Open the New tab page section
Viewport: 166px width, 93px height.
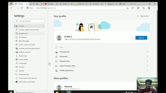click(30, 41)
